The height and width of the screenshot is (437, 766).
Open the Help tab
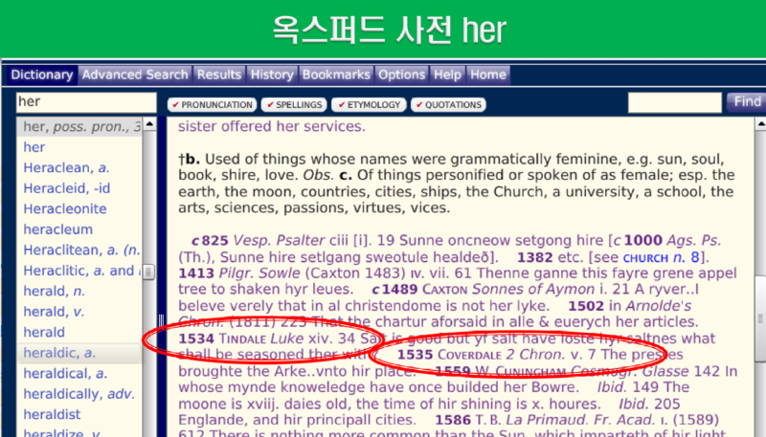click(447, 75)
